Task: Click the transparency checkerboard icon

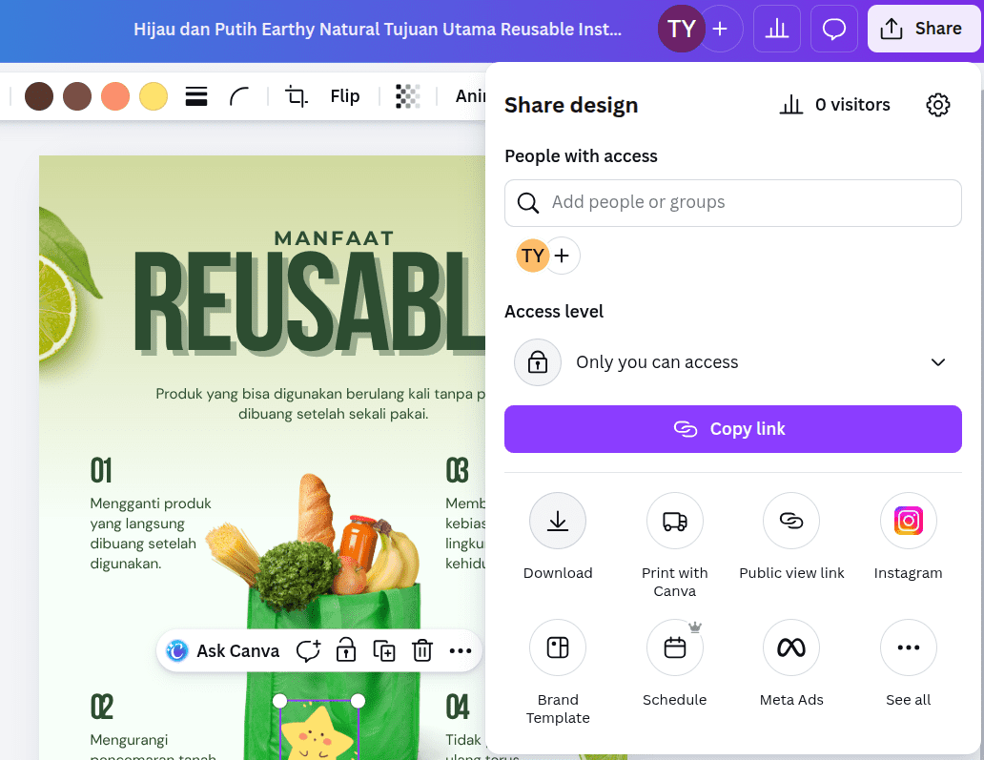Action: 408,96
